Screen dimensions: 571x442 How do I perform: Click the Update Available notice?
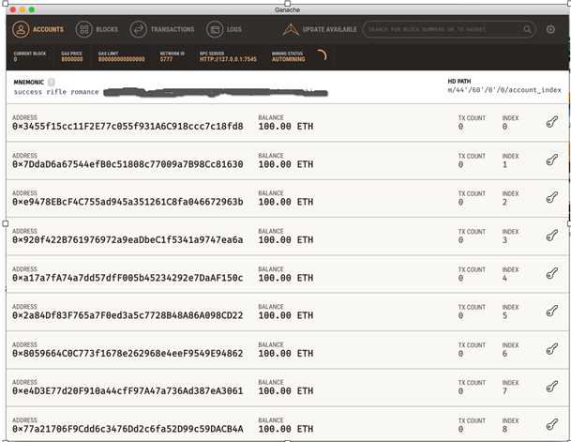(320, 29)
